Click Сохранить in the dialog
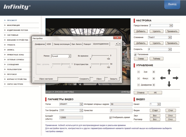The image size is (186, 137). click(x=84, y=79)
